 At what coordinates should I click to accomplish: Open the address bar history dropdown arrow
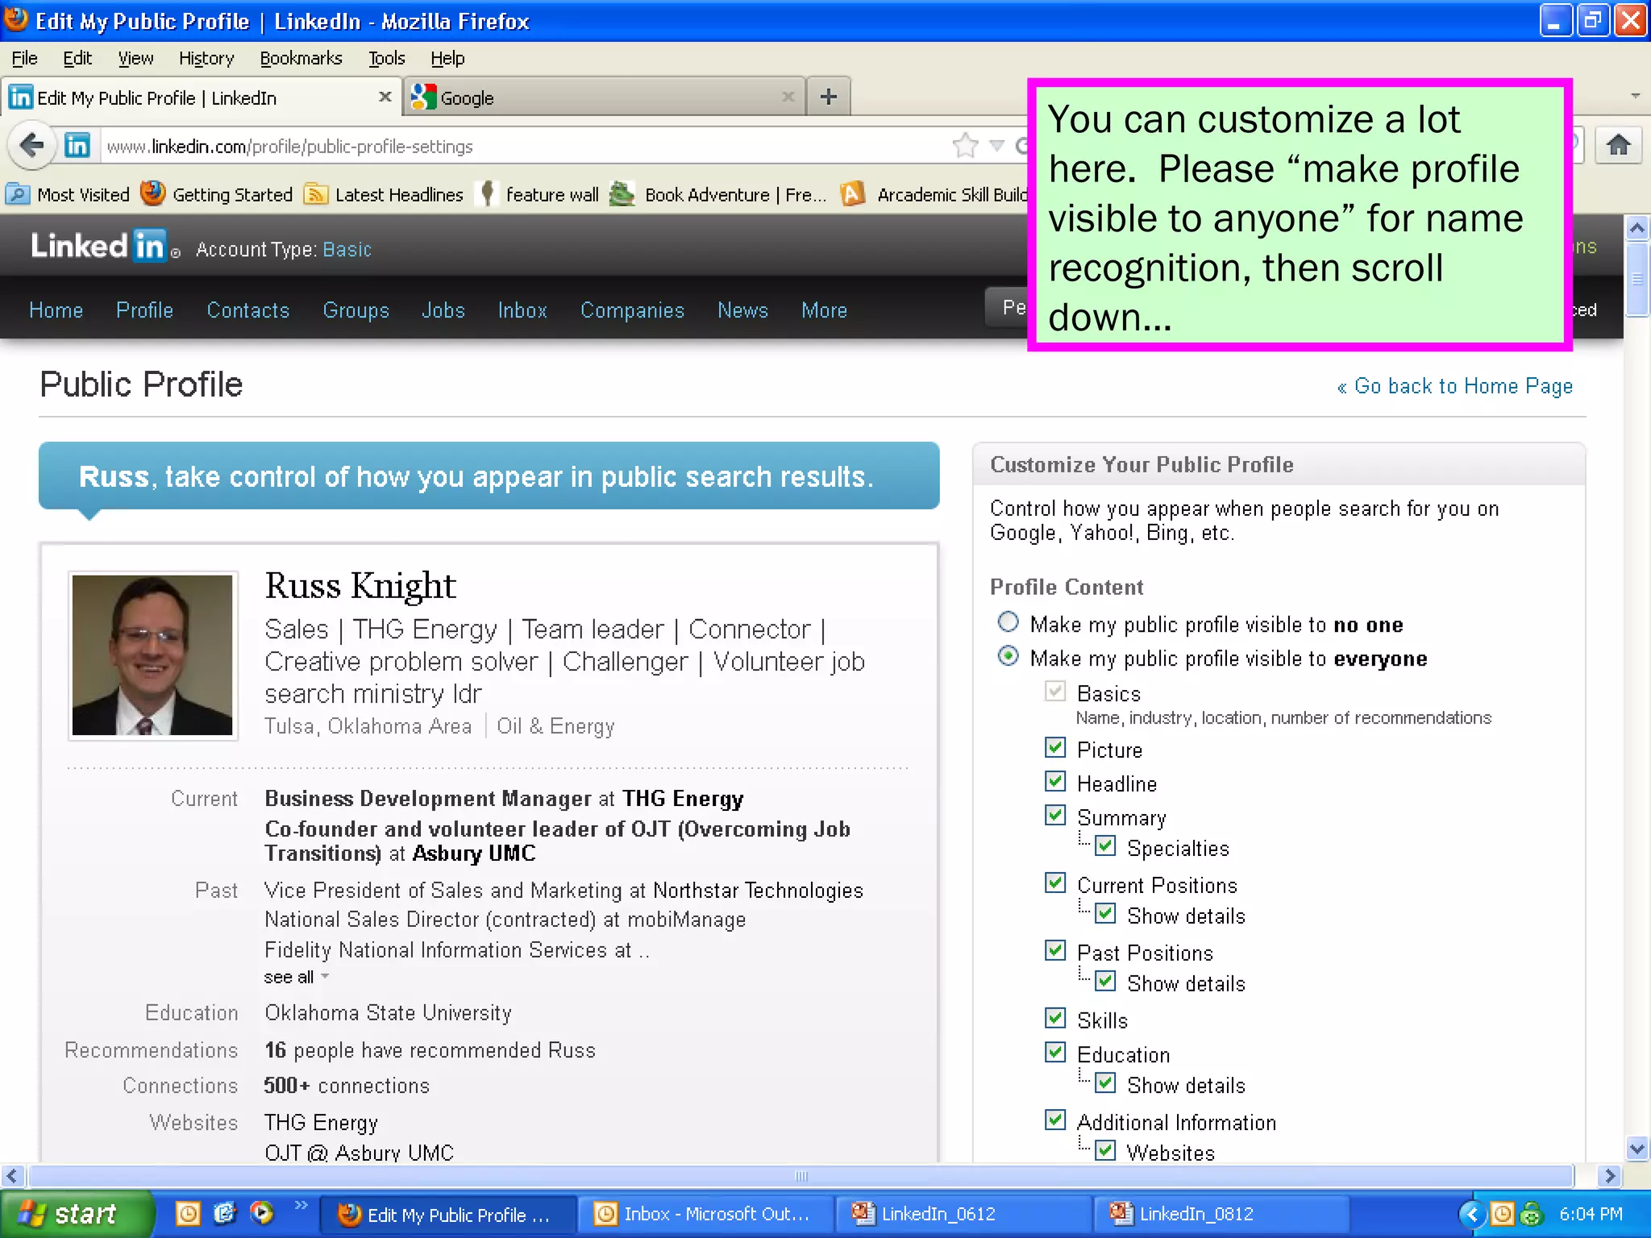click(997, 146)
